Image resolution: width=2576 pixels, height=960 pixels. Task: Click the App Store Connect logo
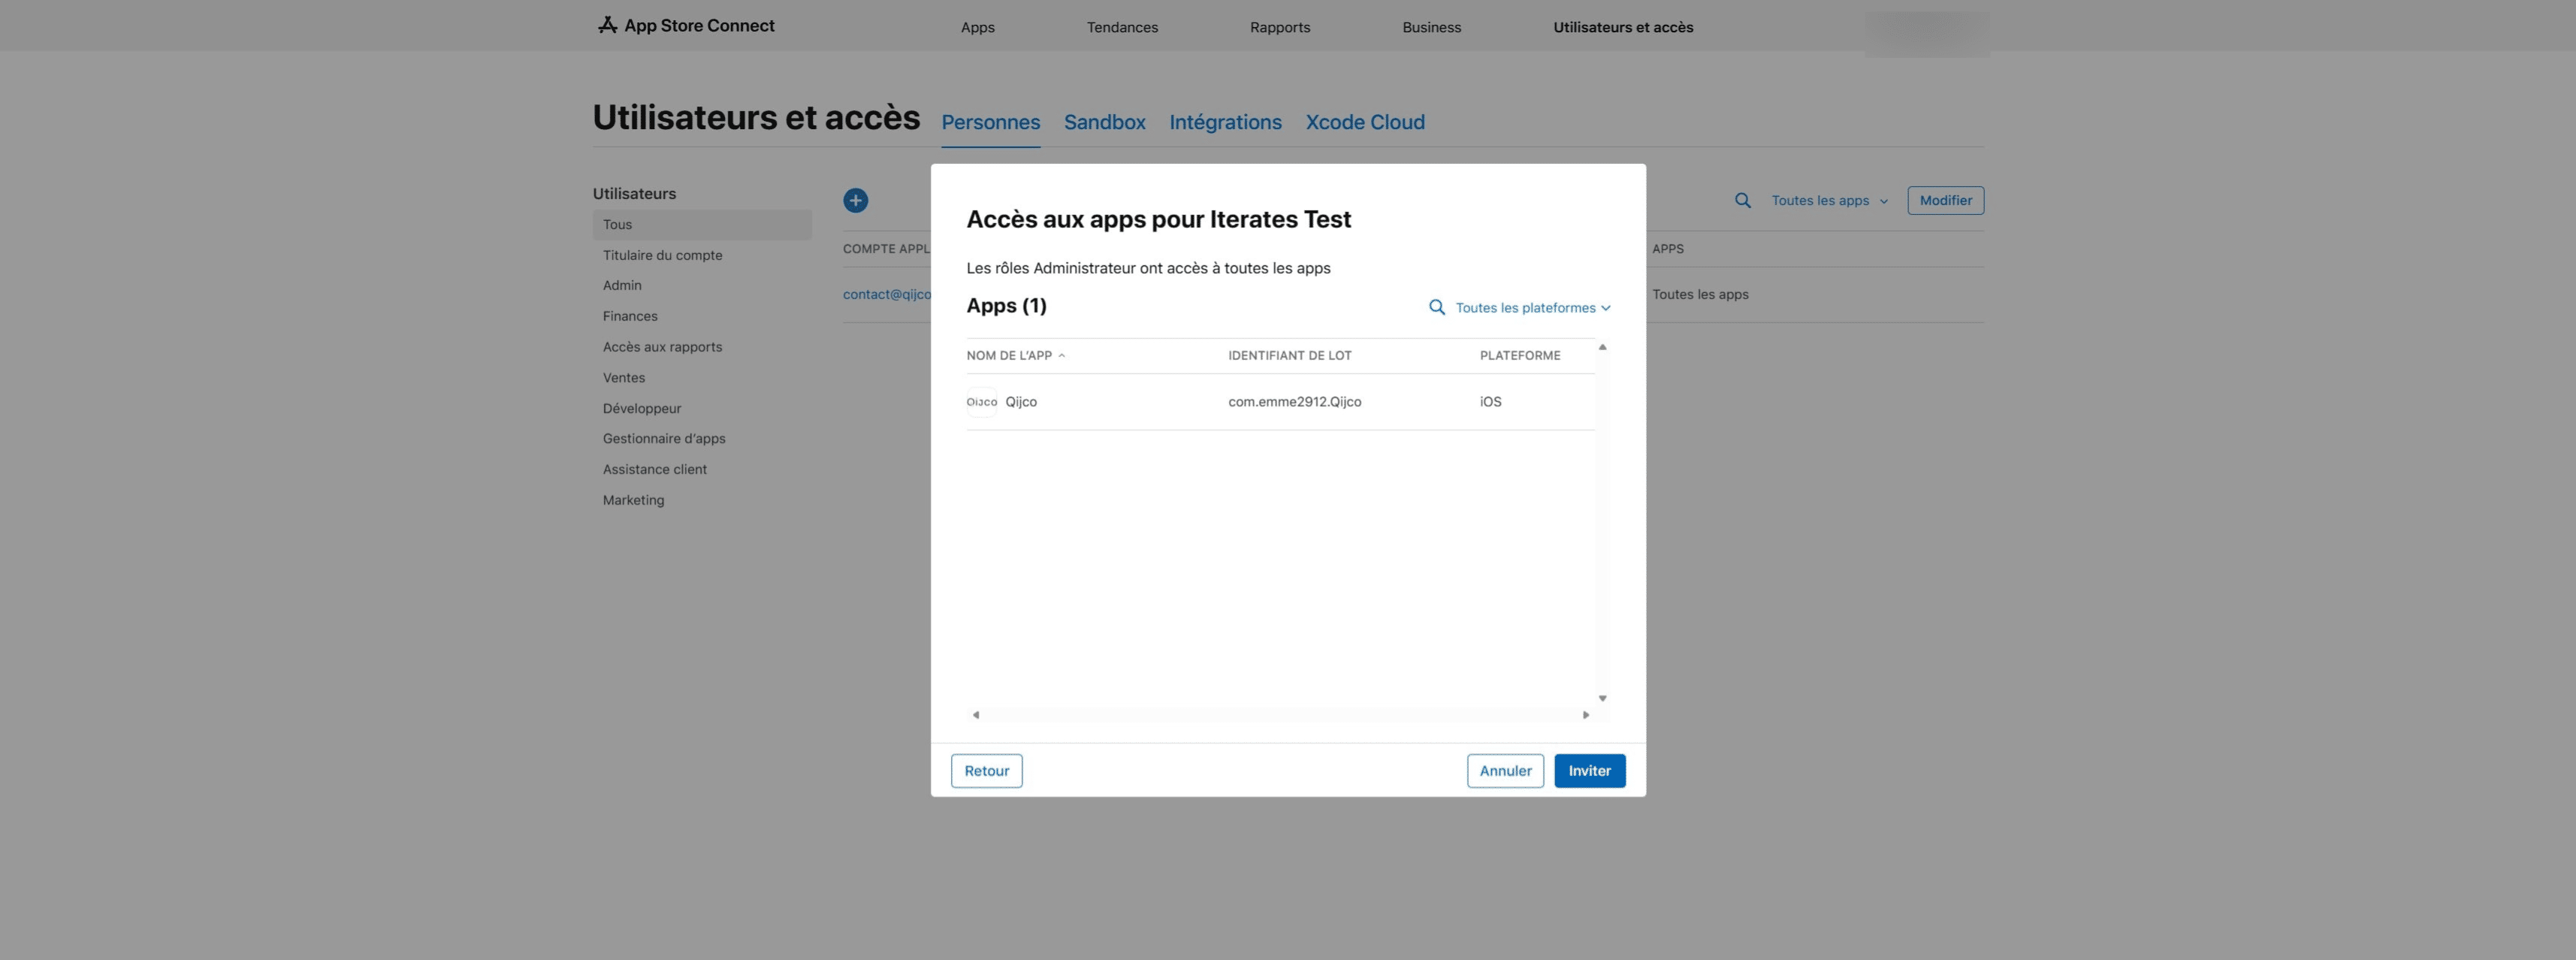pyautogui.click(x=685, y=26)
